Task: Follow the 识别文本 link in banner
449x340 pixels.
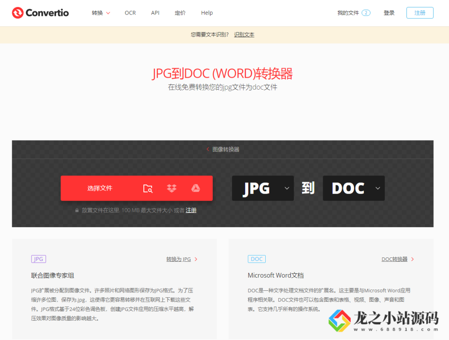Action: click(244, 34)
